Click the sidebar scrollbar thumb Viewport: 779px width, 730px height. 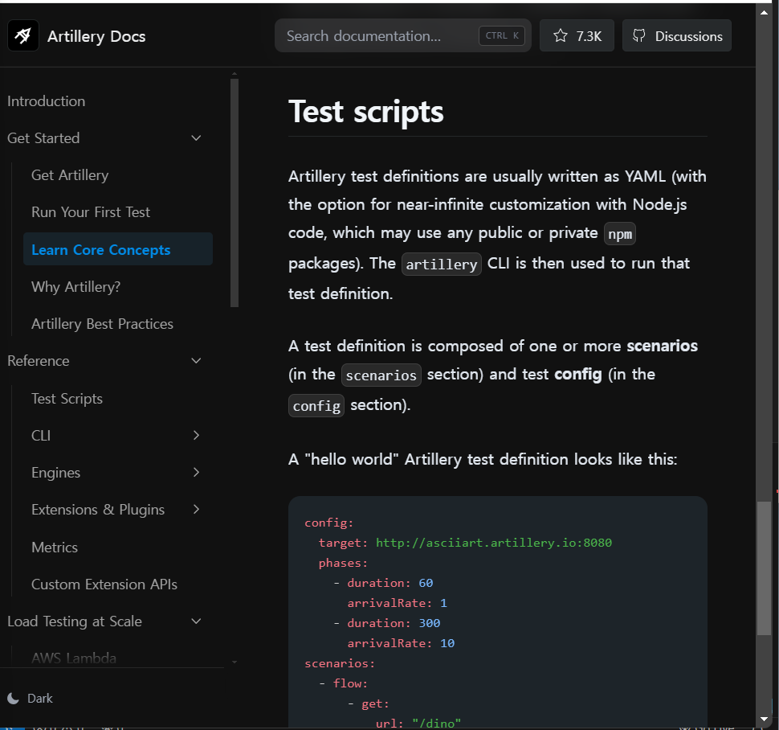(235, 193)
